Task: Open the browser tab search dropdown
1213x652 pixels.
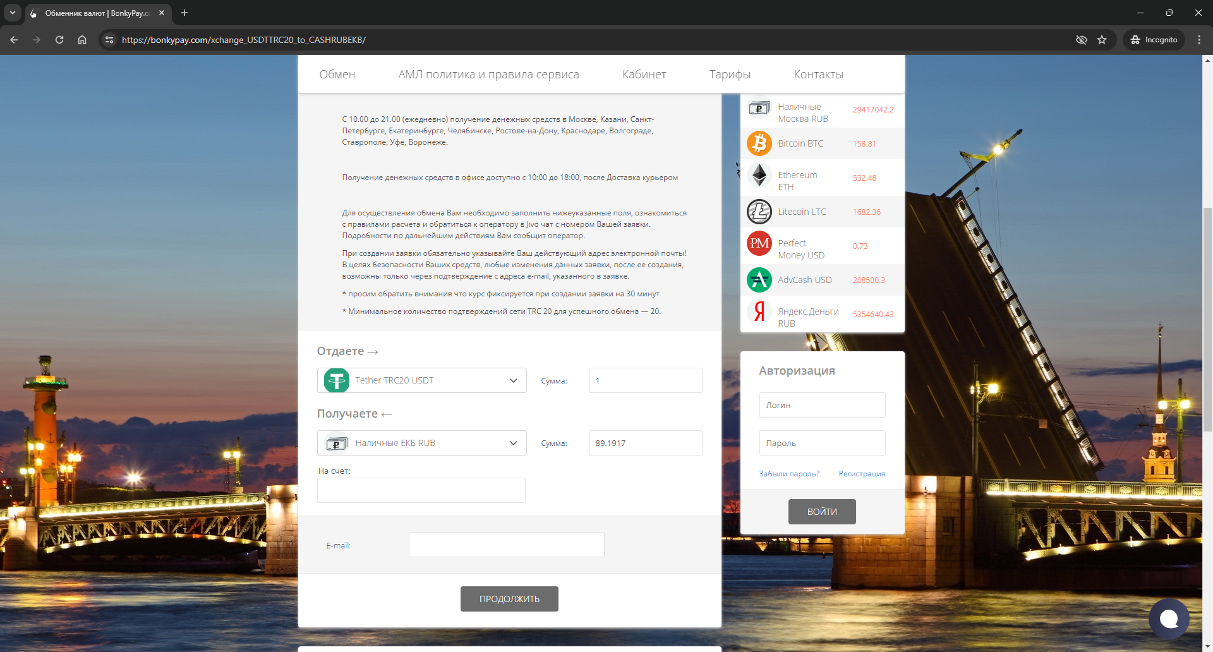Action: pyautogui.click(x=12, y=13)
